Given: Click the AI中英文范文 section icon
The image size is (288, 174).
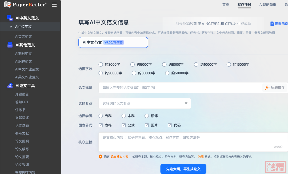Looking at the screenshot, I should 10,18.
